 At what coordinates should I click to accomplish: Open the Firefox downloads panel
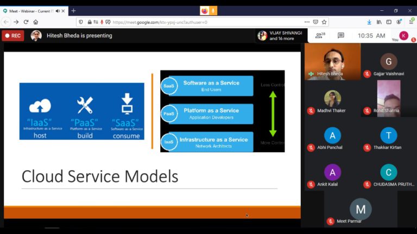(369, 22)
